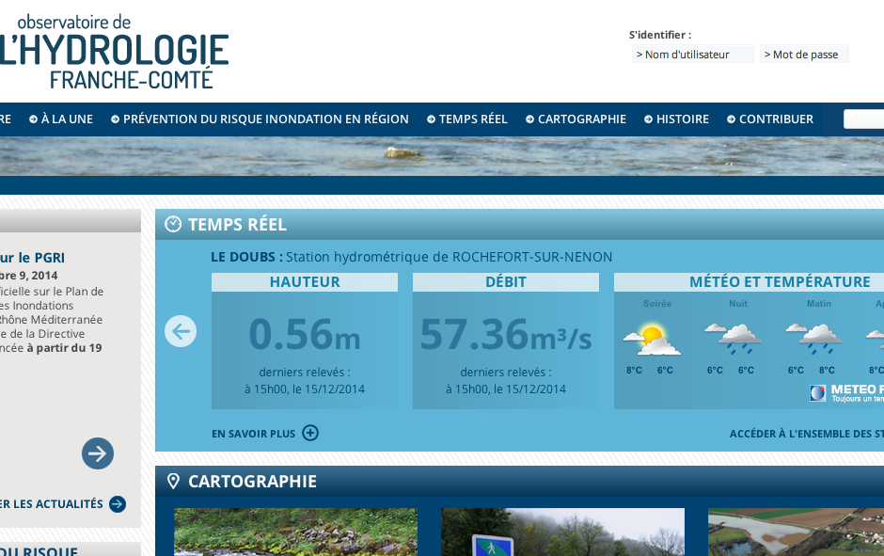Open the Les Actualités link
Image resolution: width=884 pixels, height=556 pixels.
52,503
